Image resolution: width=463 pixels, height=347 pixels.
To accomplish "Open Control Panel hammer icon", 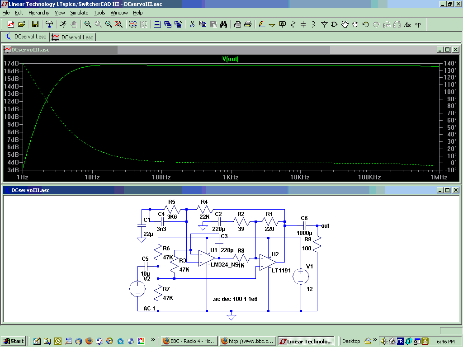I will [x=49, y=24].
